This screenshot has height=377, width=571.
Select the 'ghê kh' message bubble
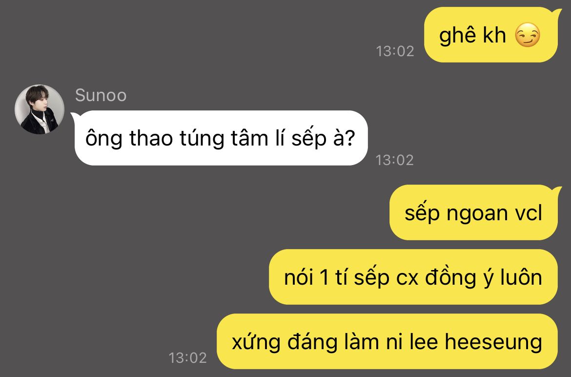491,35
